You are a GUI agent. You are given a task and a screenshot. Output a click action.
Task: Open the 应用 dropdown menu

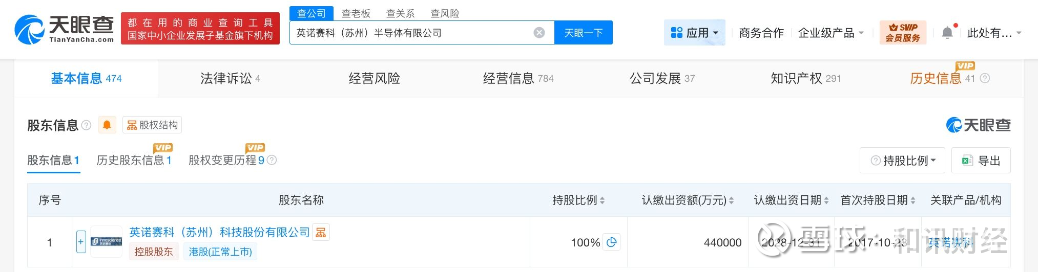[x=694, y=33]
